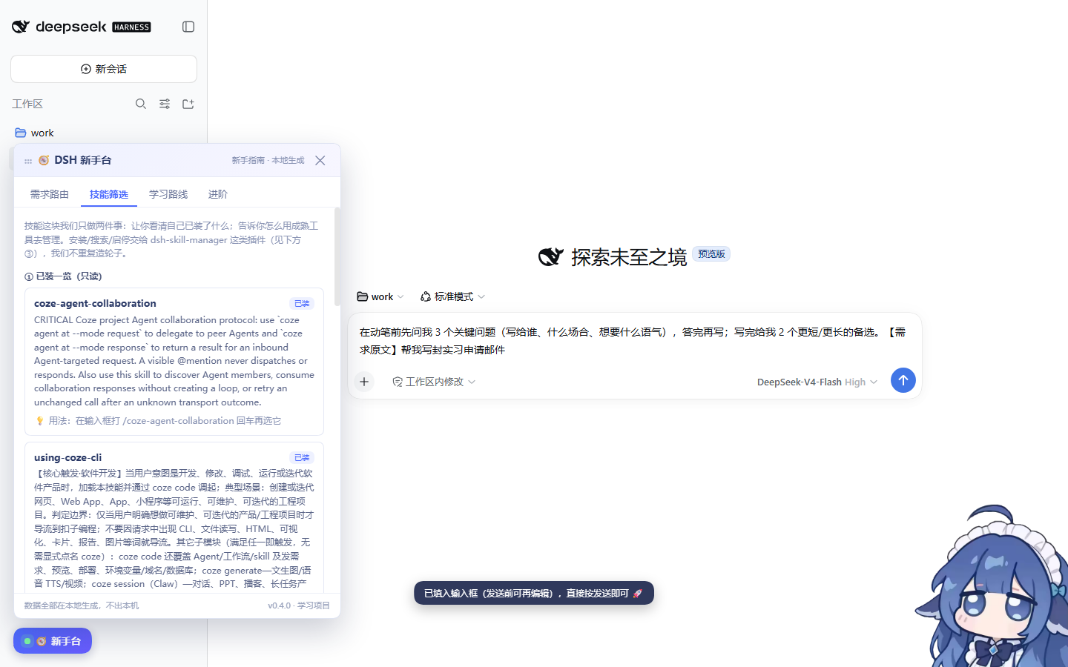Click the lightbulb usage tip icon
The image size is (1068, 667).
click(x=40, y=421)
